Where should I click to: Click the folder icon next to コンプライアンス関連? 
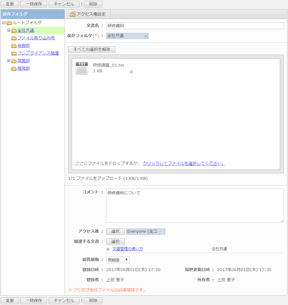coord(14,53)
